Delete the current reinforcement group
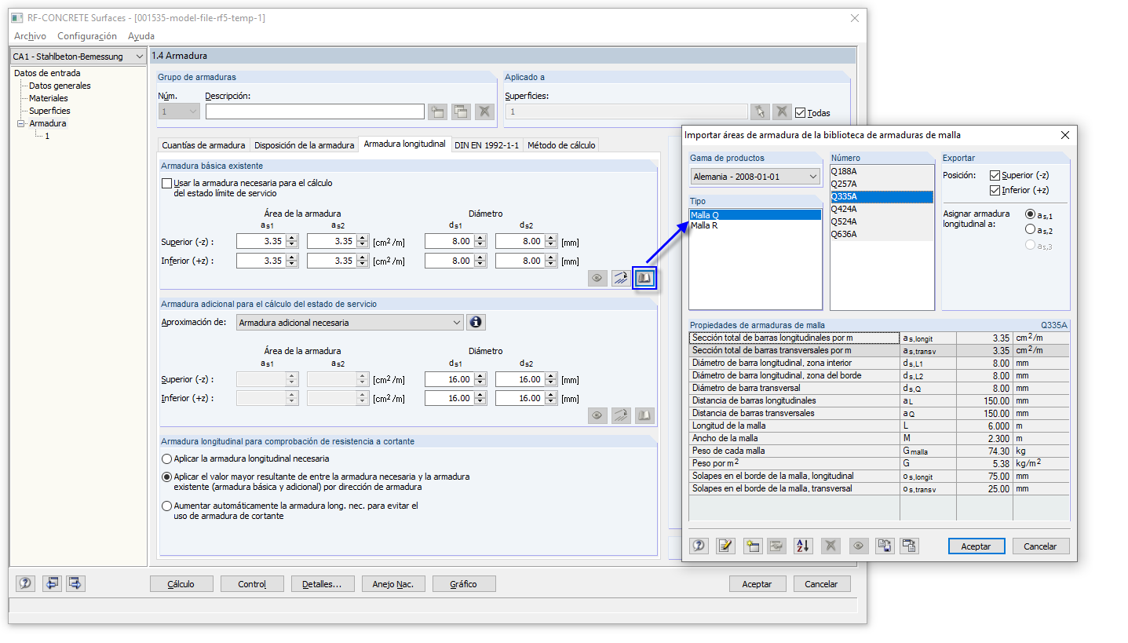The height and width of the screenshot is (643, 1128). (484, 112)
